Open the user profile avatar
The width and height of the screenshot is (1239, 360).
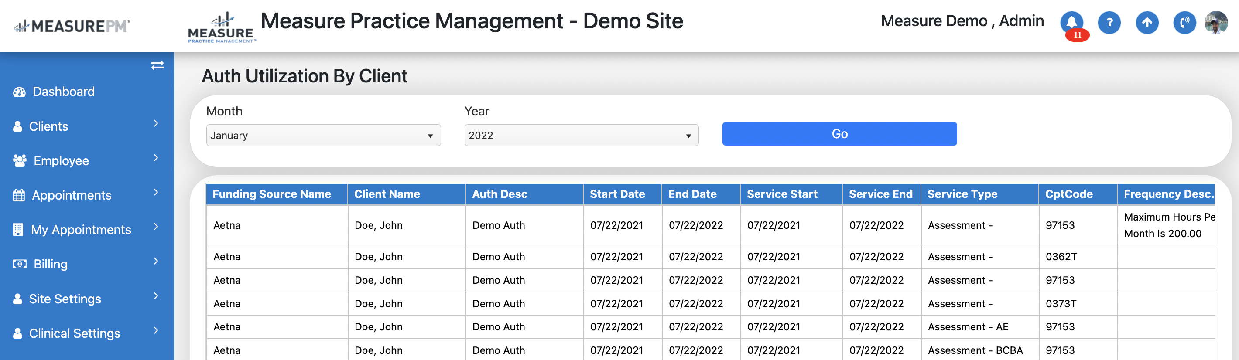click(1216, 22)
